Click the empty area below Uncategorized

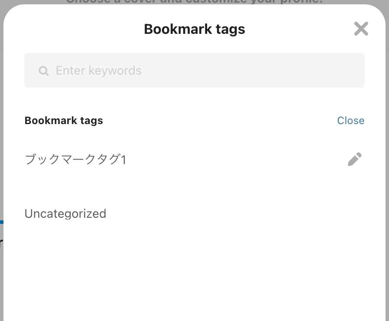tap(194, 269)
